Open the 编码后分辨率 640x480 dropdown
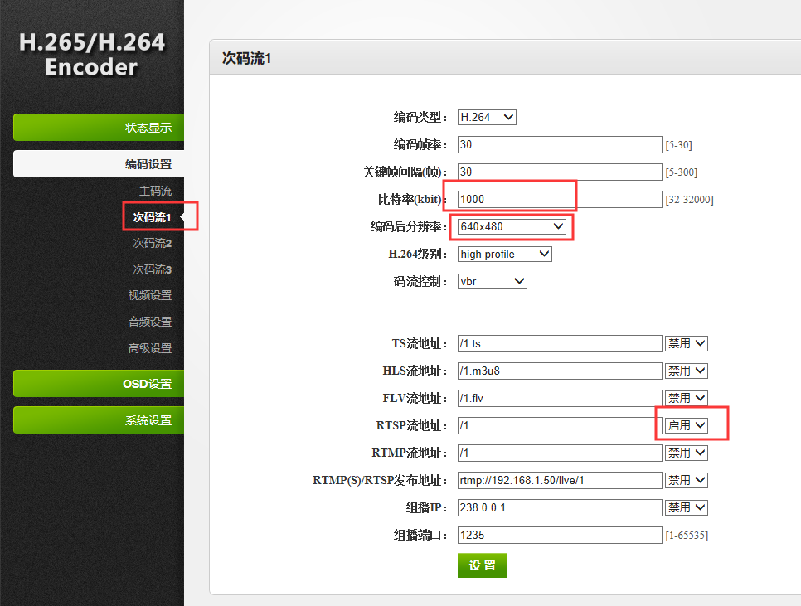Image resolution: width=801 pixels, height=606 pixels. pos(512,226)
